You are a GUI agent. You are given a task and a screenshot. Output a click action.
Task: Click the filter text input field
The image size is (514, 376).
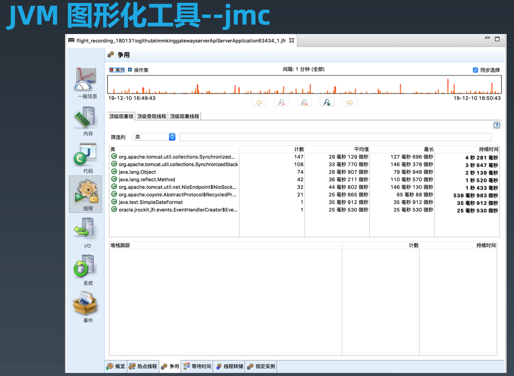pos(335,137)
